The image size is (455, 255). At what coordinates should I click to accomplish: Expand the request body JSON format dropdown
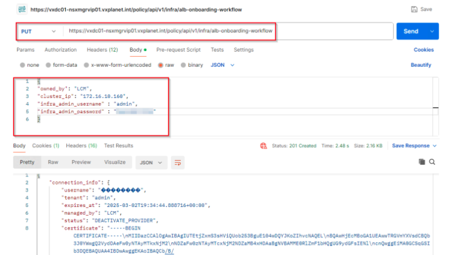pos(223,65)
